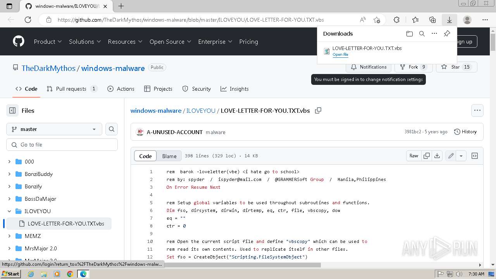Select the Code view toggle
The image size is (496, 279).
tap(145, 156)
